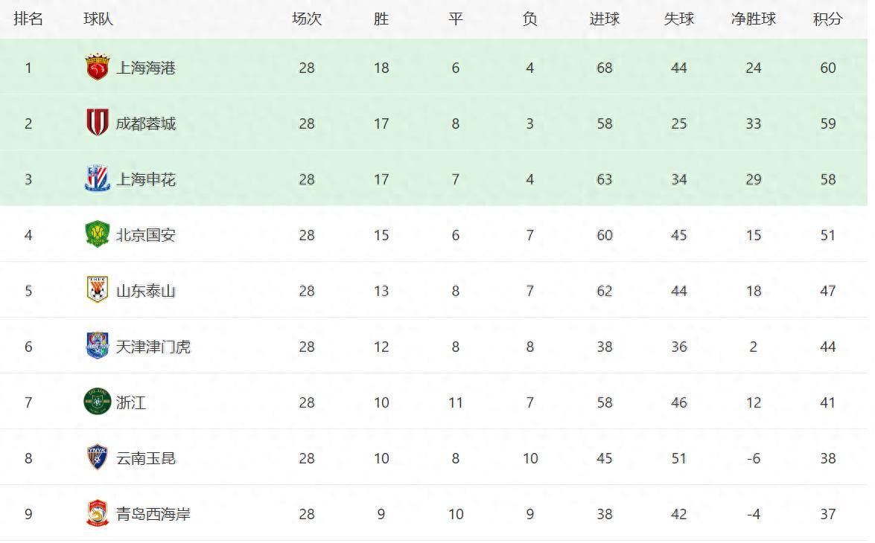Click the 云南玉昆 team crest icon
Image resolution: width=875 pixels, height=543 pixels.
coord(97,458)
